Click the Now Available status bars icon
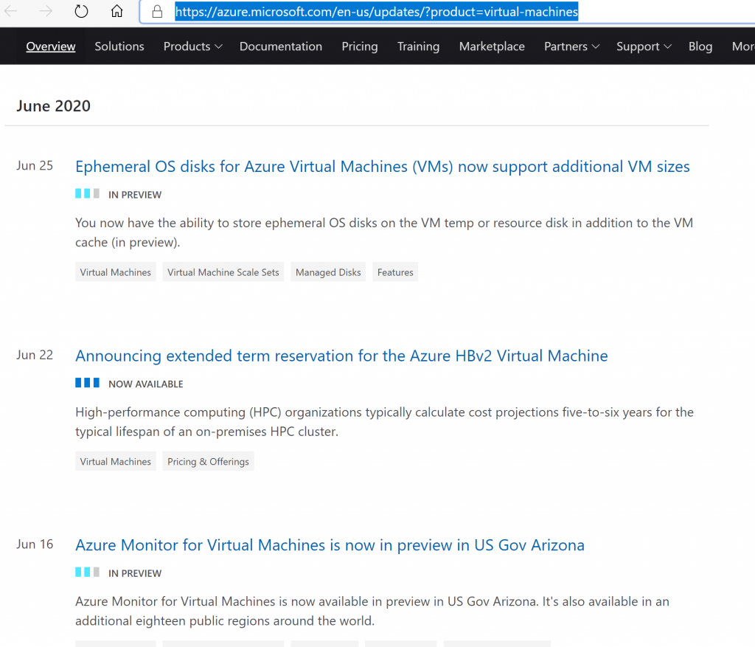Viewport: 755px width, 647px height. click(87, 383)
